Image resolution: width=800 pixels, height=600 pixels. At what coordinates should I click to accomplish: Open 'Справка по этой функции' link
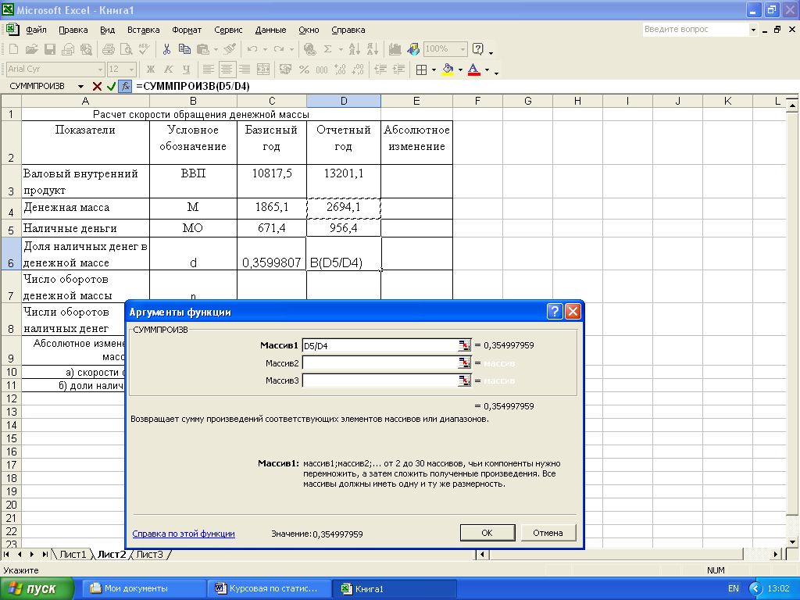click(x=184, y=534)
